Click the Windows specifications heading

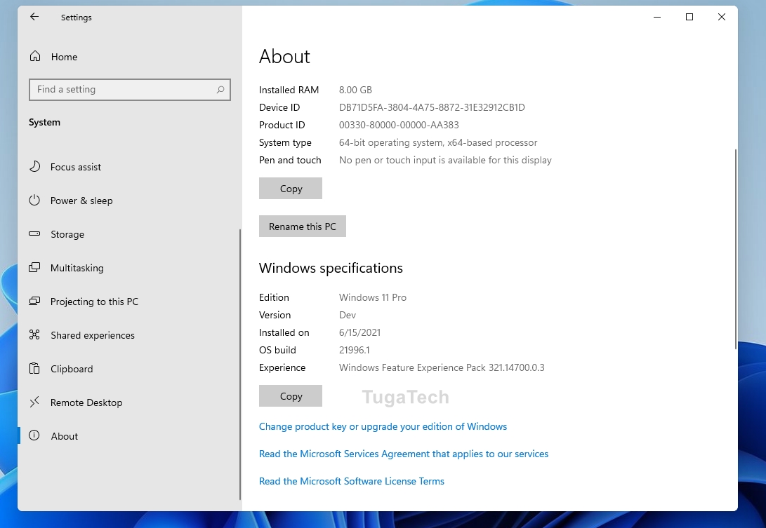pyautogui.click(x=331, y=268)
